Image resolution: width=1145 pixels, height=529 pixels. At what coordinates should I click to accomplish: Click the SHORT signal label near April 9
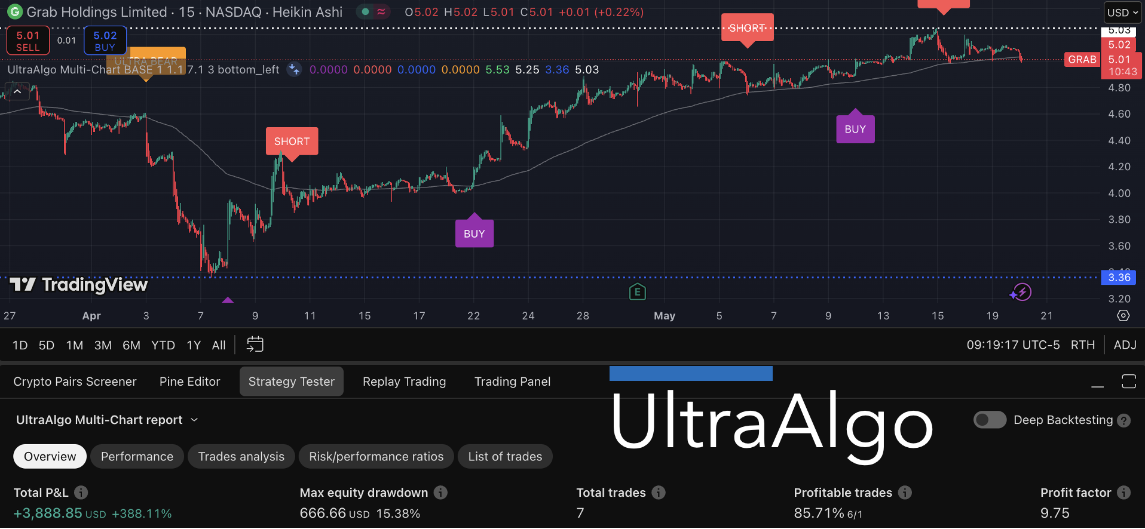(x=292, y=142)
